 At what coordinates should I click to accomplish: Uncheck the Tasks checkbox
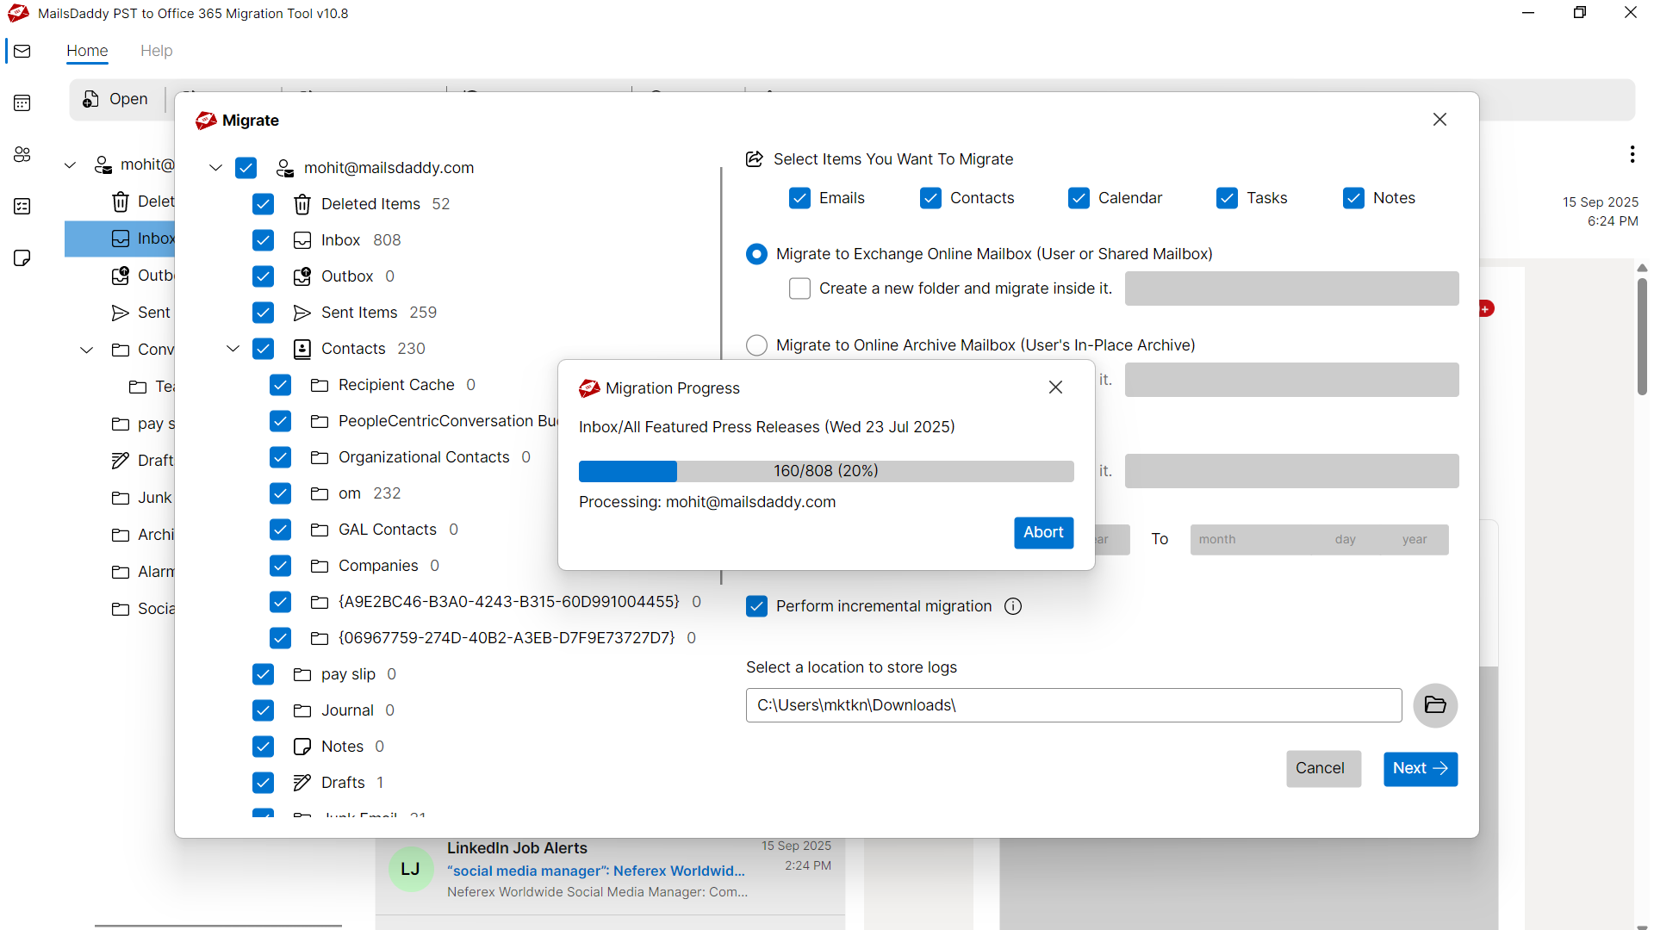(x=1227, y=198)
